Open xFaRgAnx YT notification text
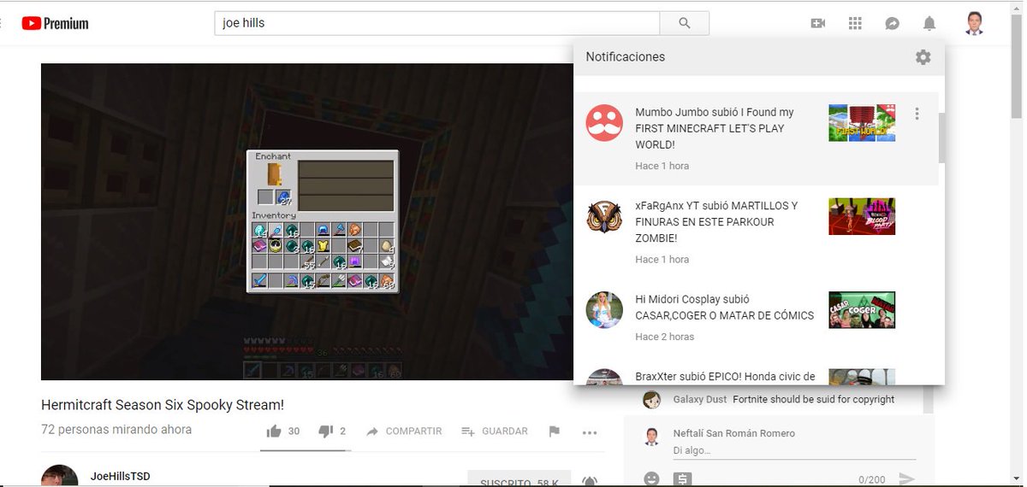 coord(716,222)
